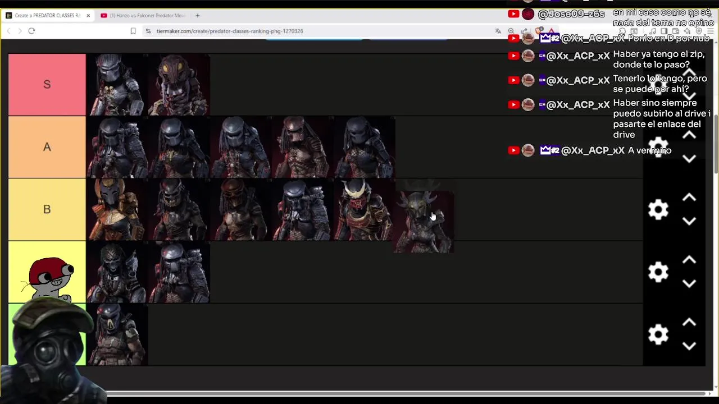The image size is (719, 404).
Task: Open settings gear for the A tier row
Action: click(658, 147)
